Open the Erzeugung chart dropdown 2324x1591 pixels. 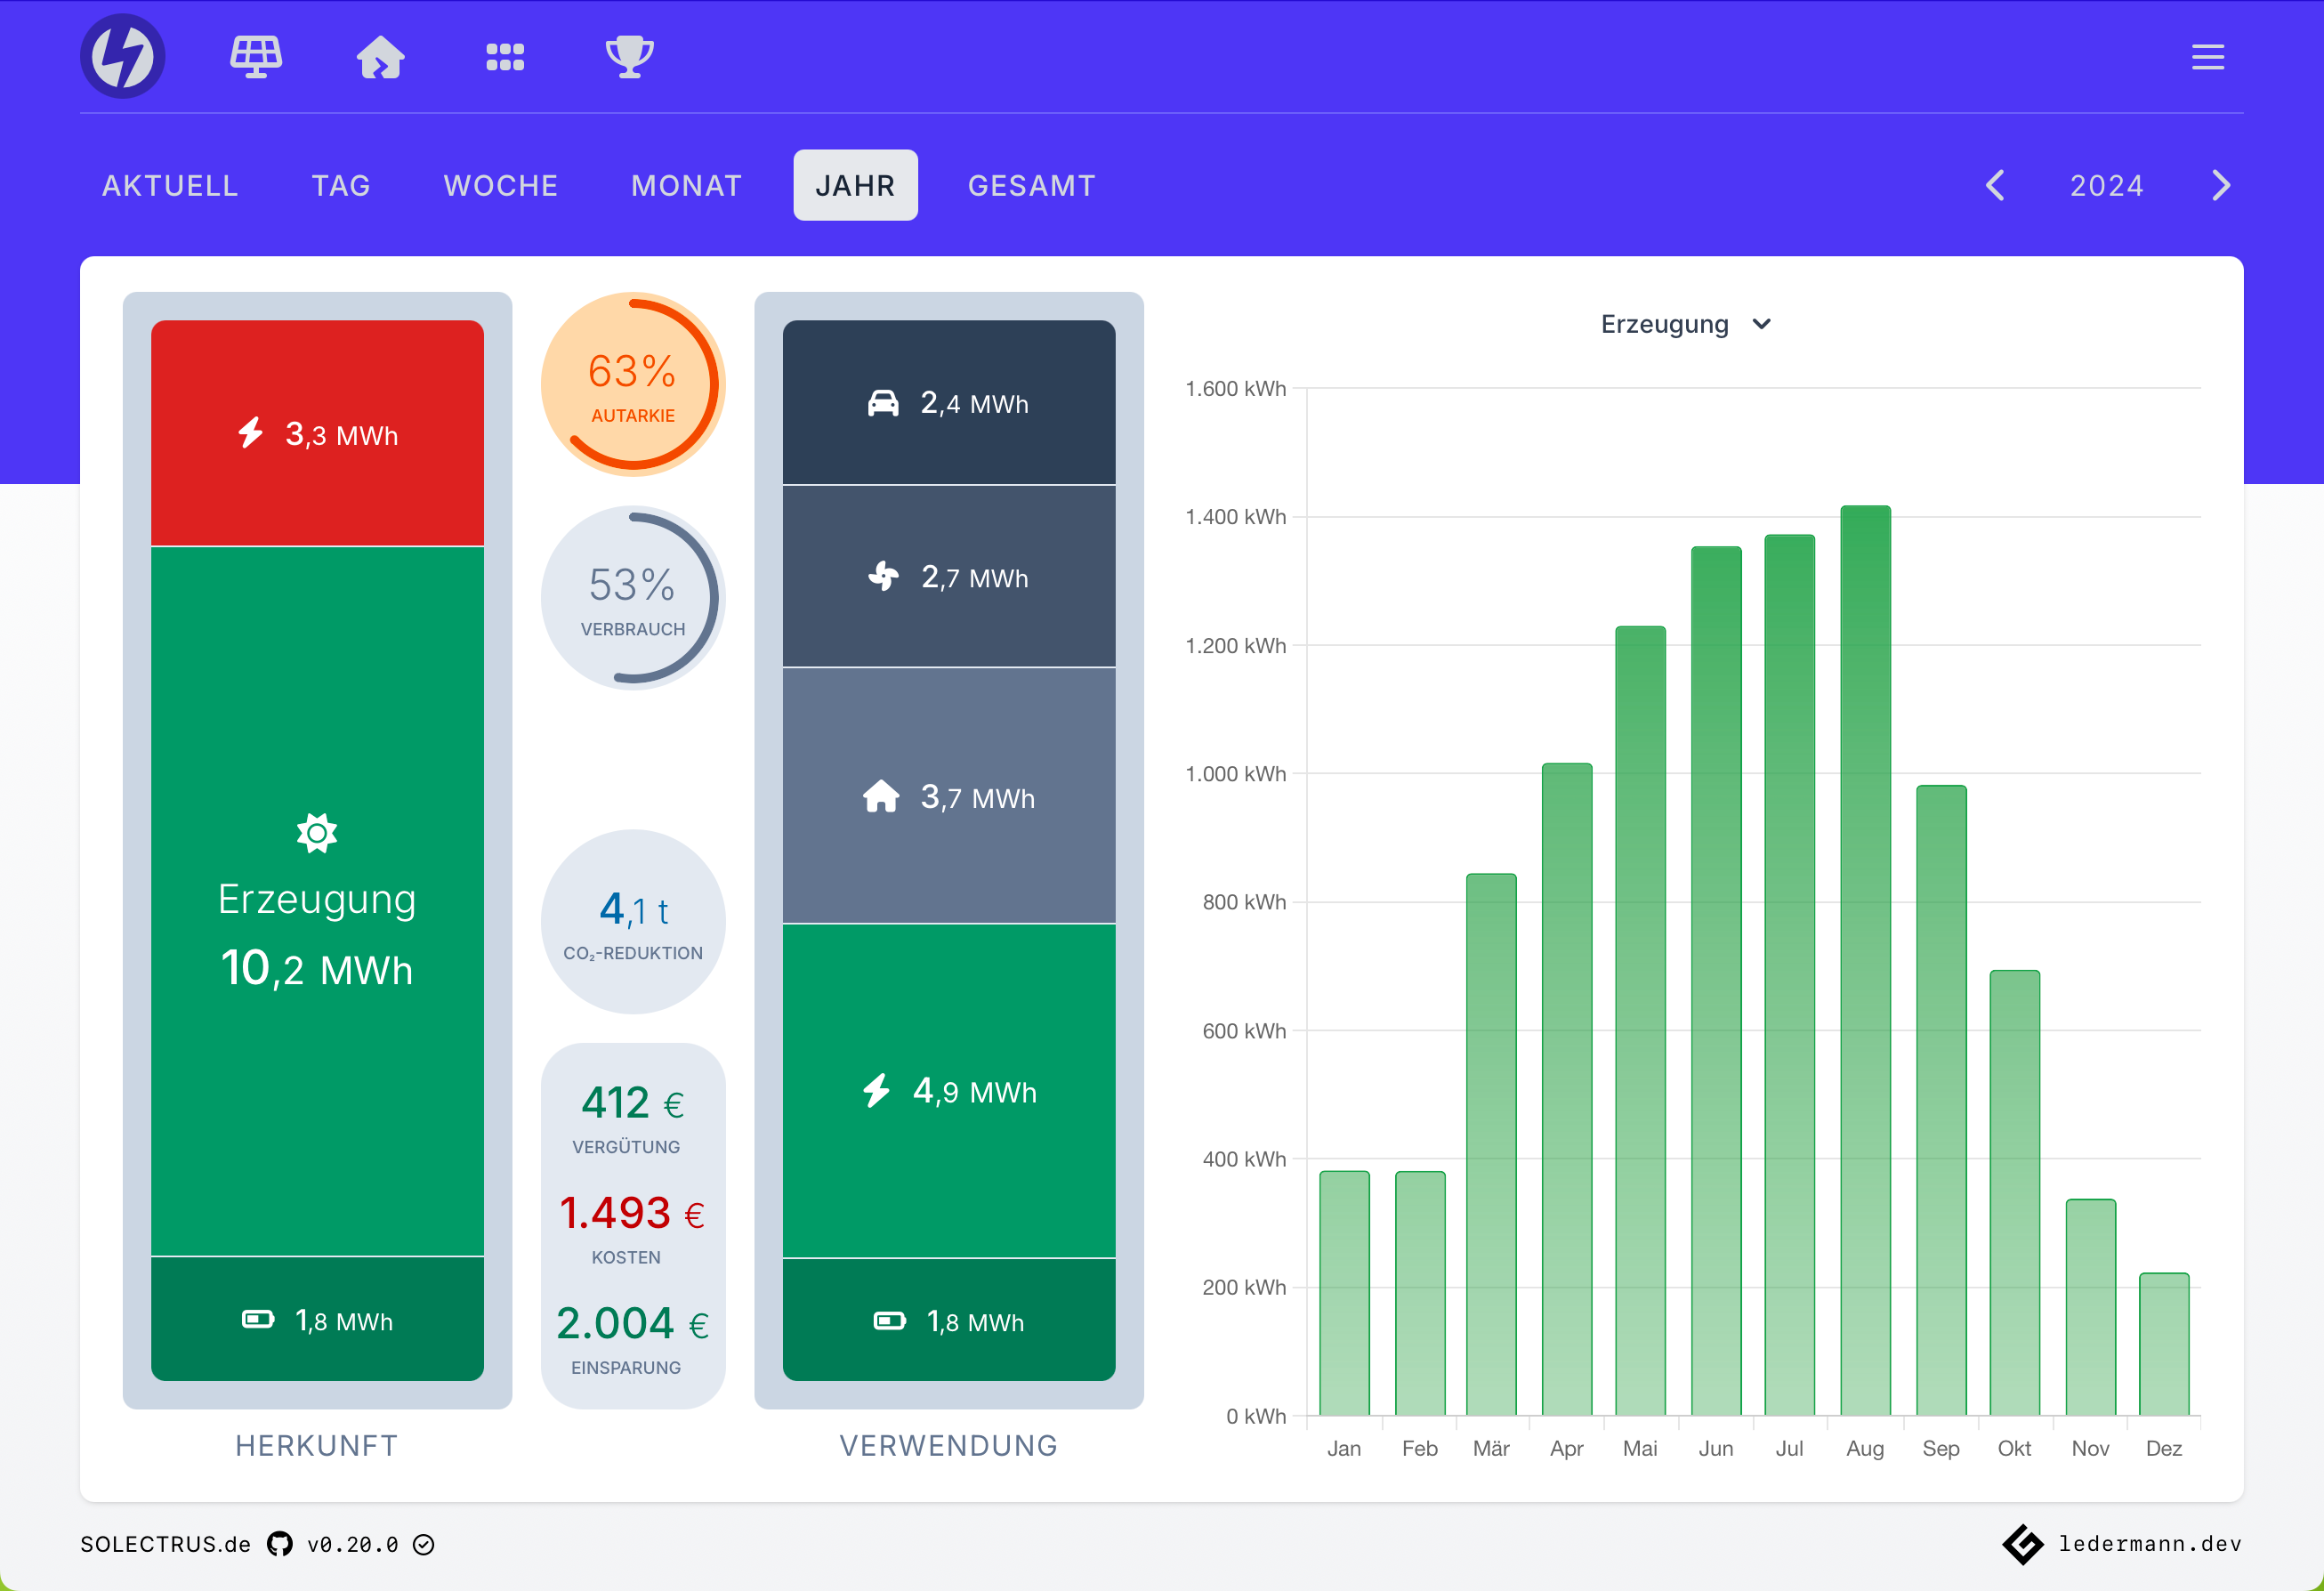[x=1686, y=324]
